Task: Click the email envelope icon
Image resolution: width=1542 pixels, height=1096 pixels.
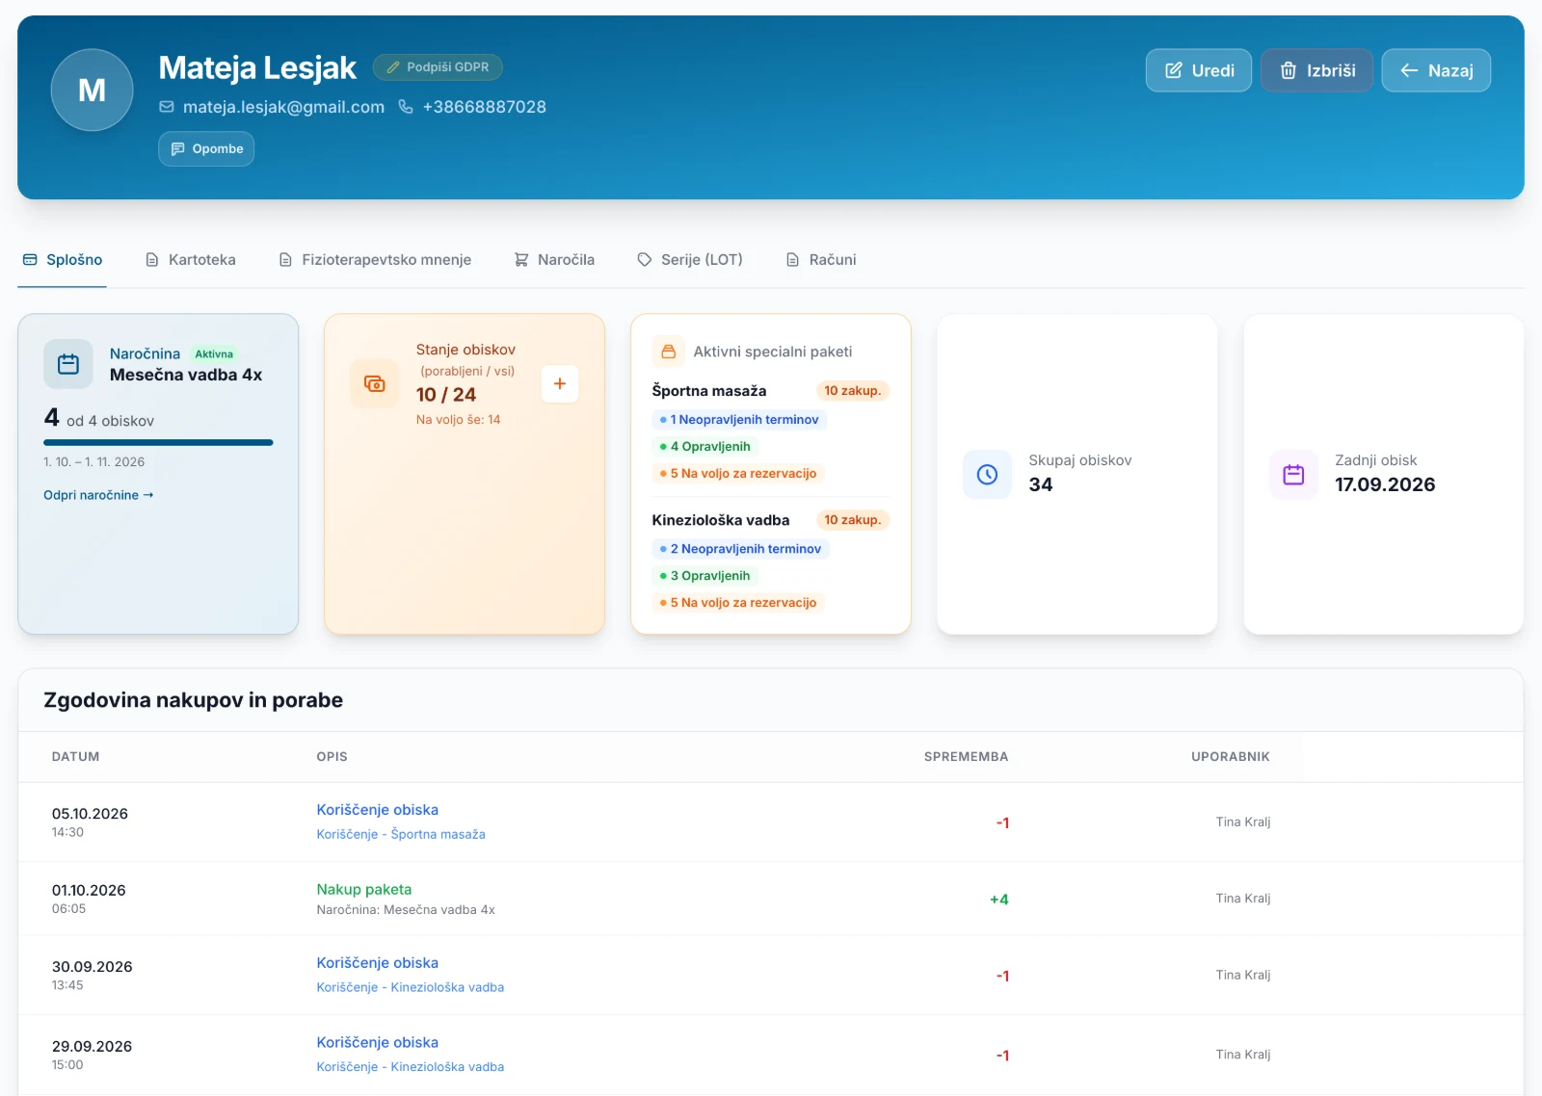Action: click(x=167, y=107)
